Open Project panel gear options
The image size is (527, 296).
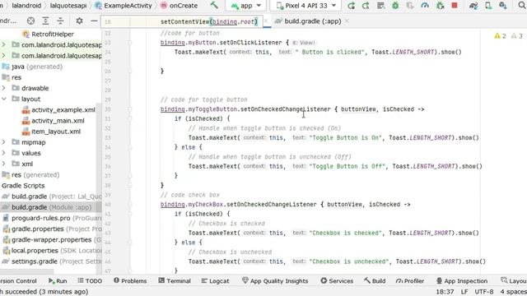click(79, 21)
